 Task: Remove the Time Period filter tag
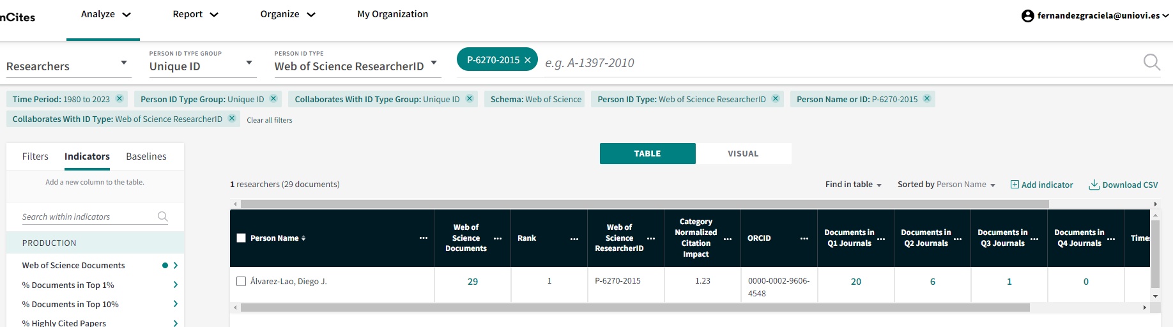[x=119, y=99]
